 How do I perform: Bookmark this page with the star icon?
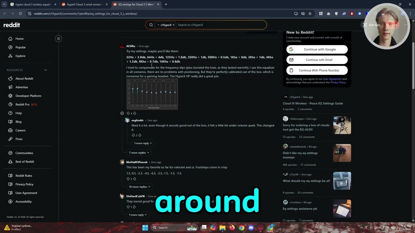(310, 14)
